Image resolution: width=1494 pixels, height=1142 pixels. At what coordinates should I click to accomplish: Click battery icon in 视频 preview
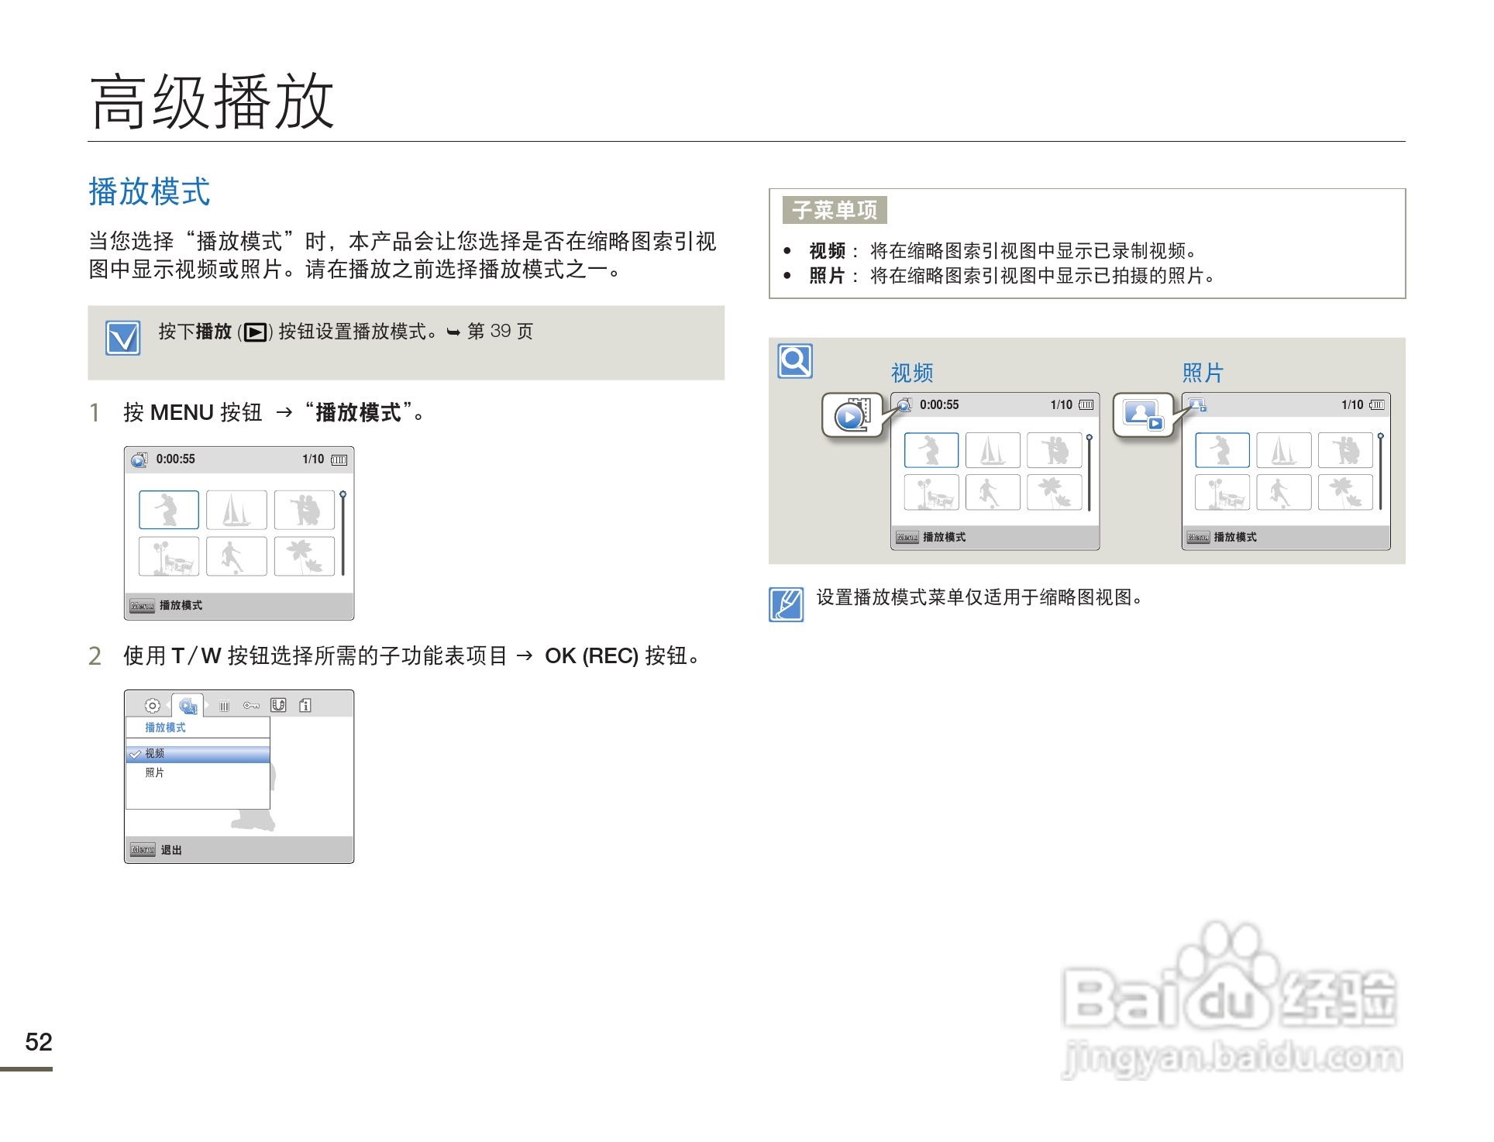pyautogui.click(x=1086, y=405)
